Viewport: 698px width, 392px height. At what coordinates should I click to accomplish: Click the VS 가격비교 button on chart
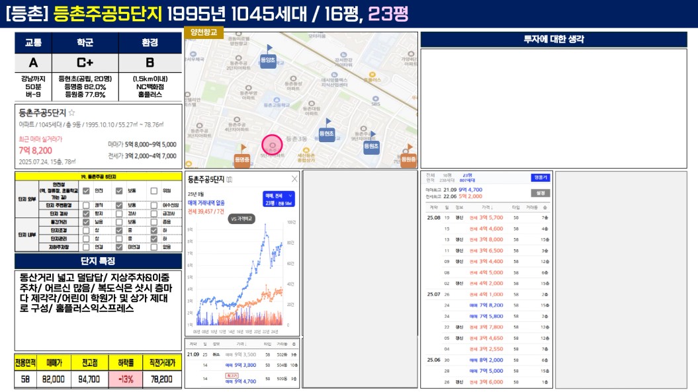(x=241, y=219)
